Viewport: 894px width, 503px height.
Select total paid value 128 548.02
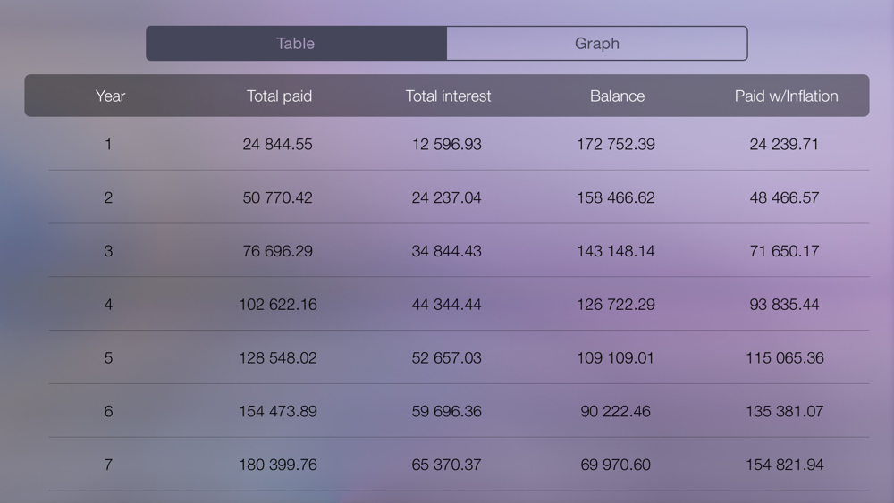point(277,358)
